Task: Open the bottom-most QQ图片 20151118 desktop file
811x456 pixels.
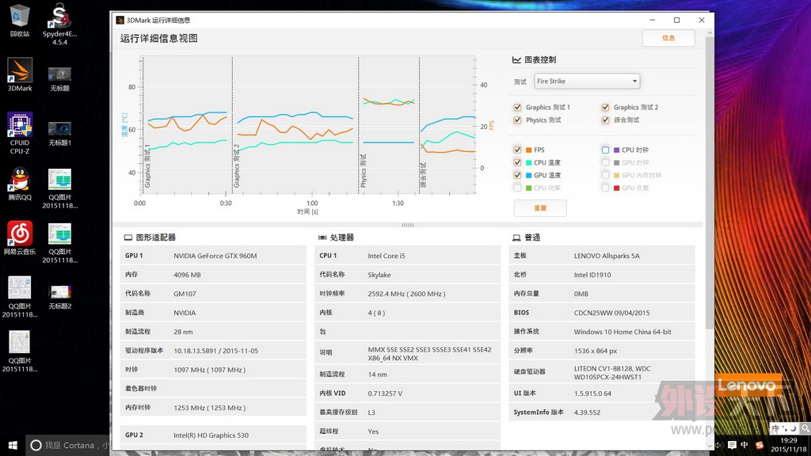Action: pyautogui.click(x=20, y=351)
